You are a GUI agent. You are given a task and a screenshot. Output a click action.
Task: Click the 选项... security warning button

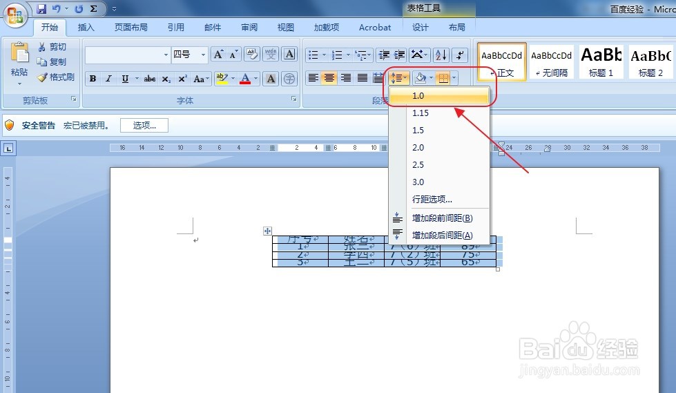point(144,126)
